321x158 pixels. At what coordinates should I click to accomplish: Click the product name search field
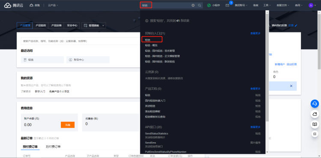(x=80, y=41)
